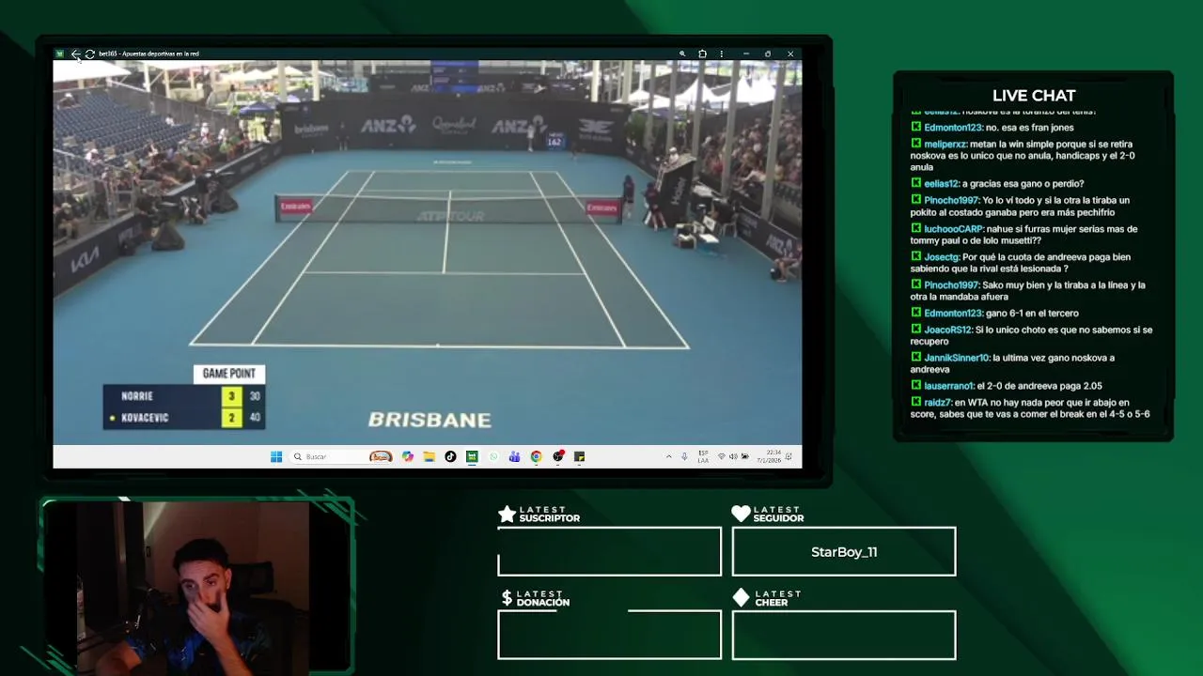This screenshot has height=676, width=1203.
Task: Open the volume speaker tray icon
Action: 733,456
